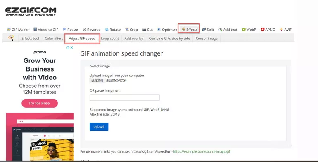
Task: Select the Adjust GIF speed tab
Action: (x=82, y=38)
